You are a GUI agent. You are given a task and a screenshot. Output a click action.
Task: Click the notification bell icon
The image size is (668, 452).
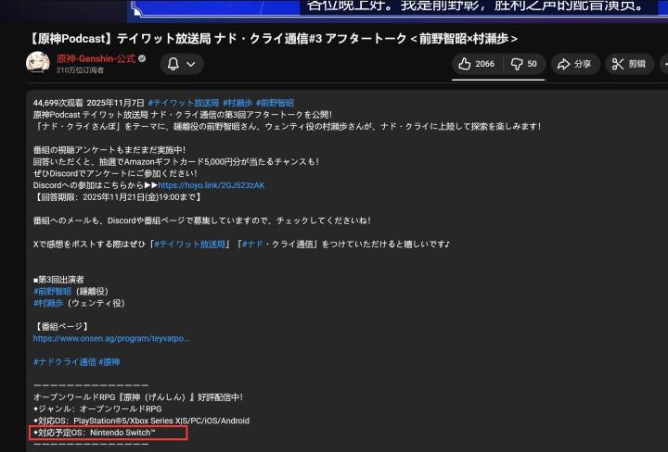173,64
